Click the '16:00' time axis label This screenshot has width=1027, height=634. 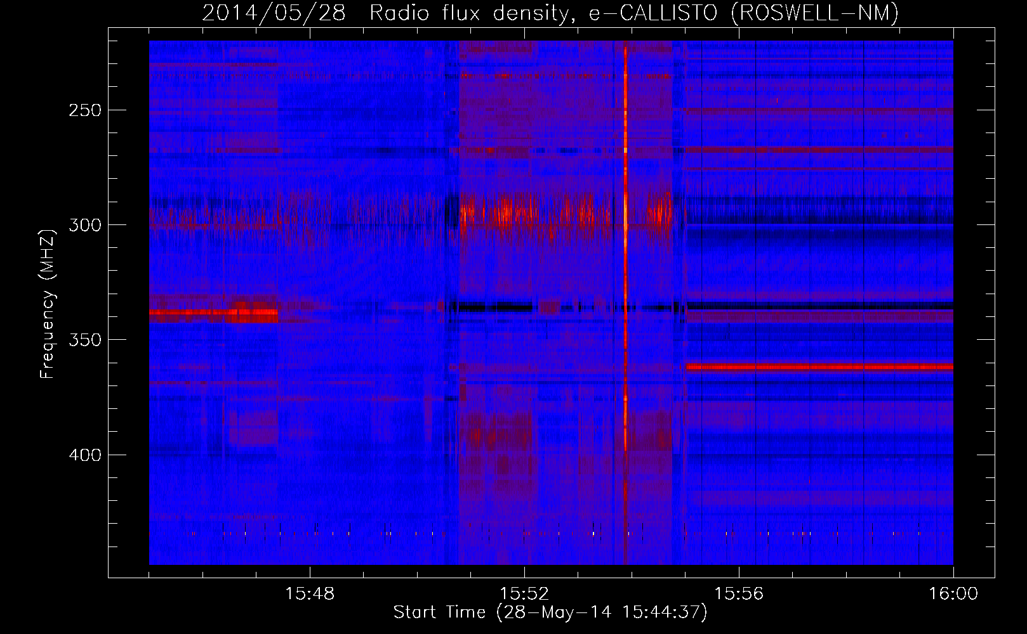pyautogui.click(x=953, y=594)
